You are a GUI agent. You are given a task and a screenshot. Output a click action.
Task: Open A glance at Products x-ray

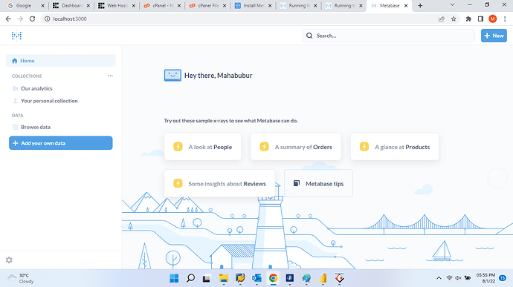395,147
